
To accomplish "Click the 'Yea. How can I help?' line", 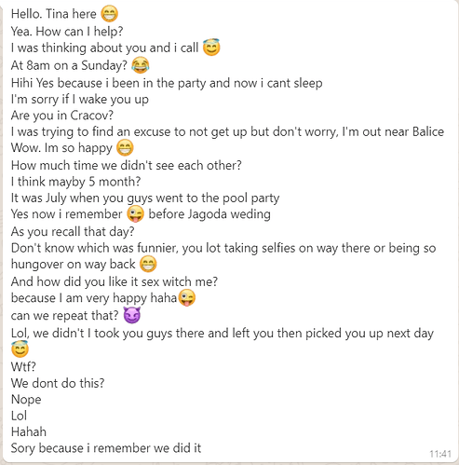I will (x=67, y=32).
